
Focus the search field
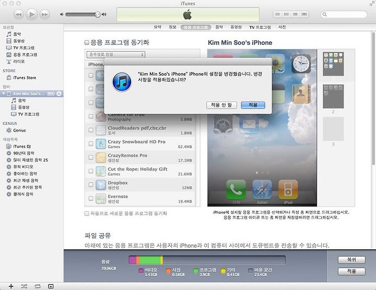344,15
